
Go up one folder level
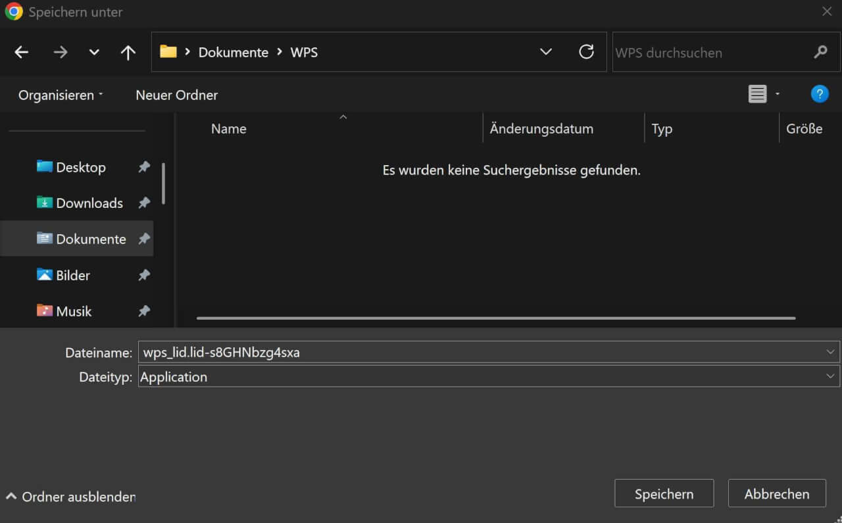(x=128, y=53)
